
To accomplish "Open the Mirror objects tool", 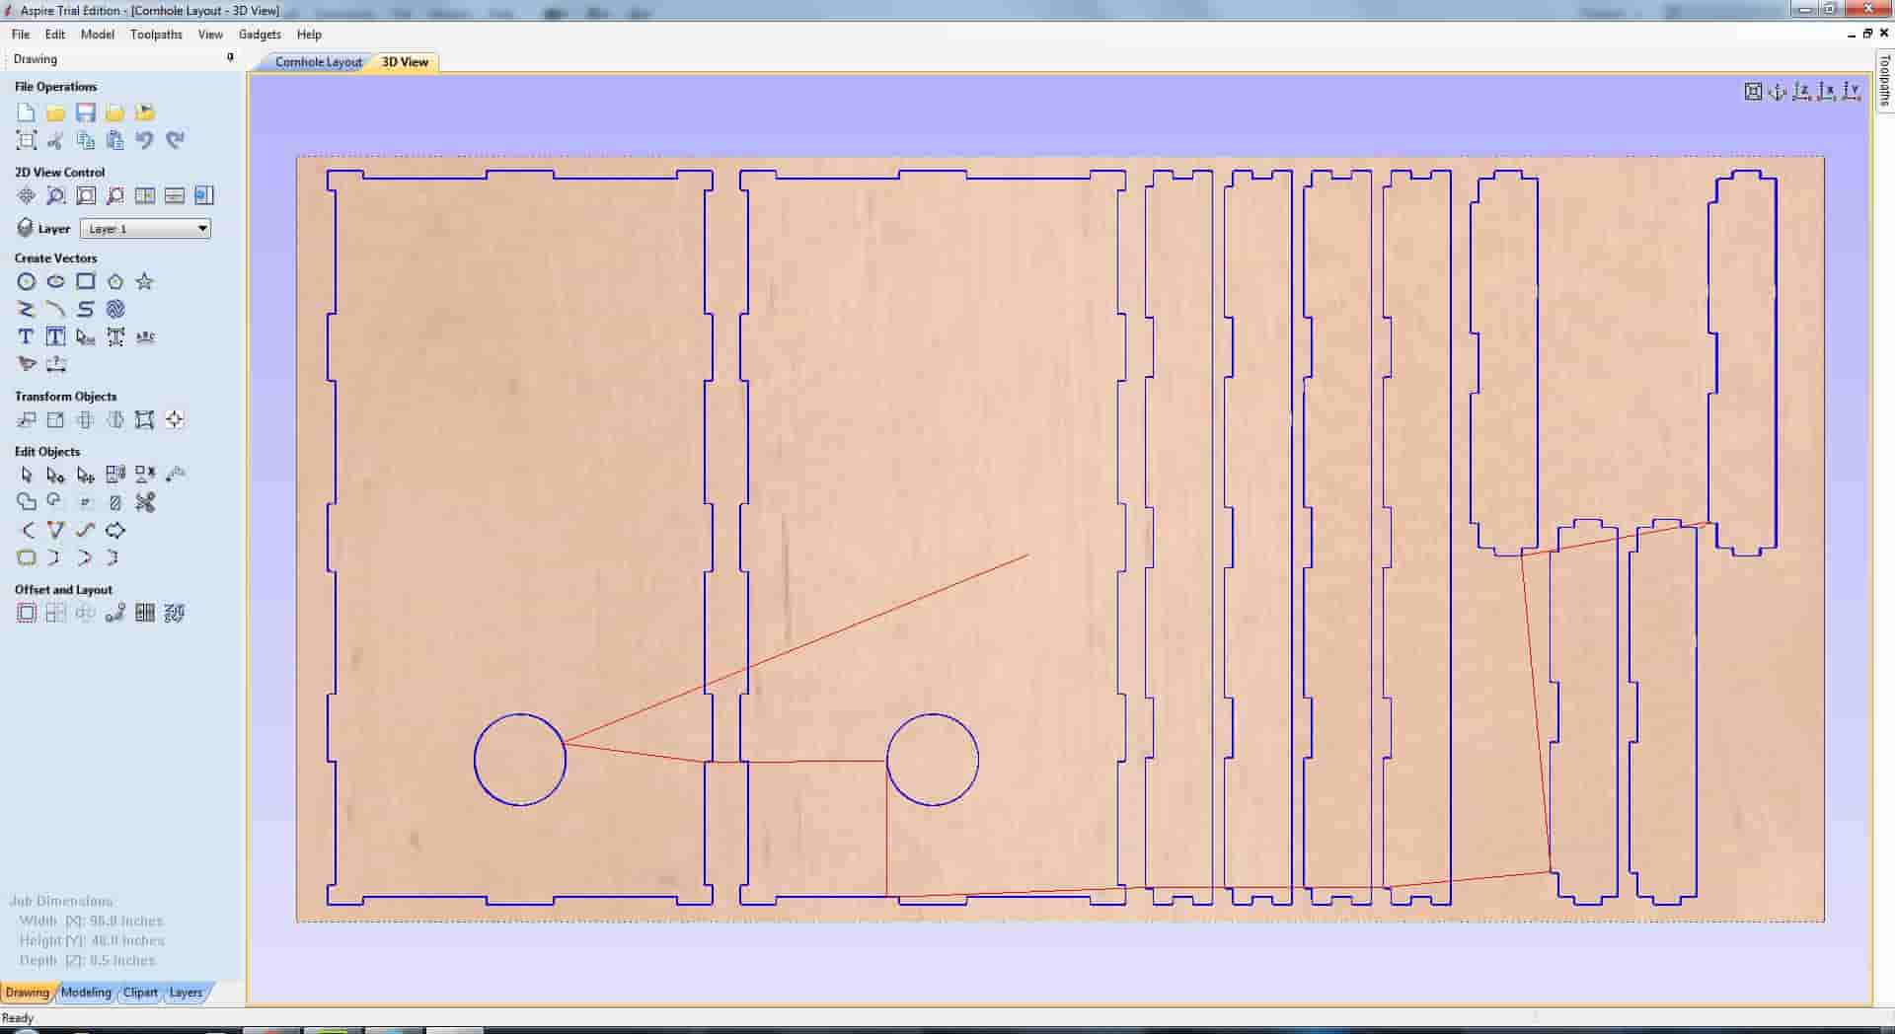I will click(x=115, y=419).
